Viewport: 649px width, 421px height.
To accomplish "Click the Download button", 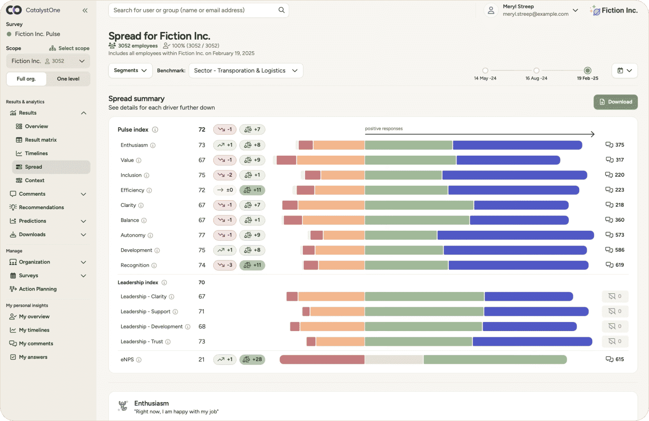I will (616, 102).
